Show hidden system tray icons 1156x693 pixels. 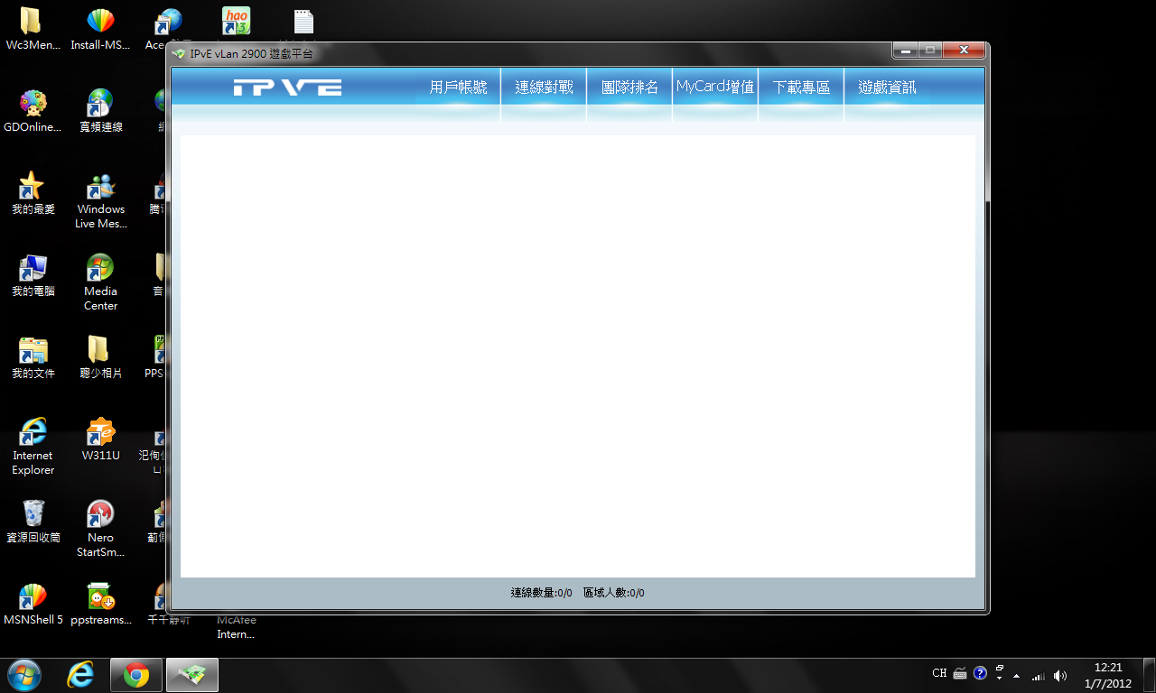click(1017, 676)
